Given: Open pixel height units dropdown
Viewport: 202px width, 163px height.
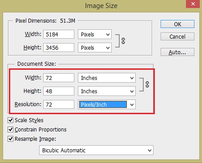Looking at the screenshot, I should pyautogui.click(x=95, y=48).
